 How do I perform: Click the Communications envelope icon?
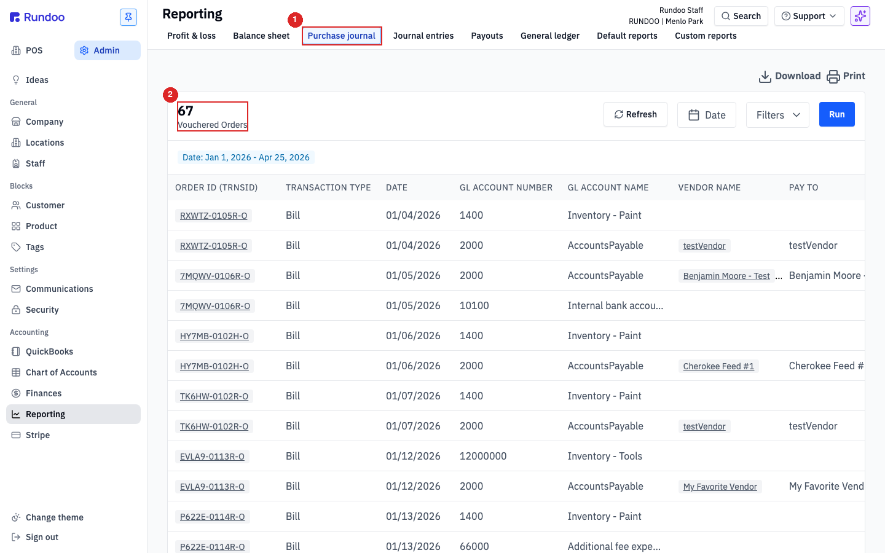(16, 289)
